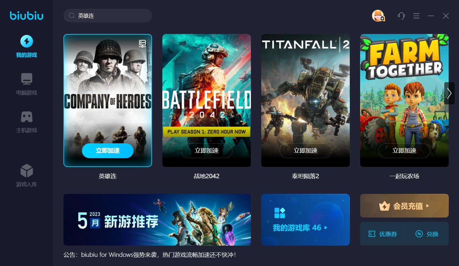The width and height of the screenshot is (459, 266).
Task: Open the 优惠券 coupon icon link
Action: [x=383, y=234]
